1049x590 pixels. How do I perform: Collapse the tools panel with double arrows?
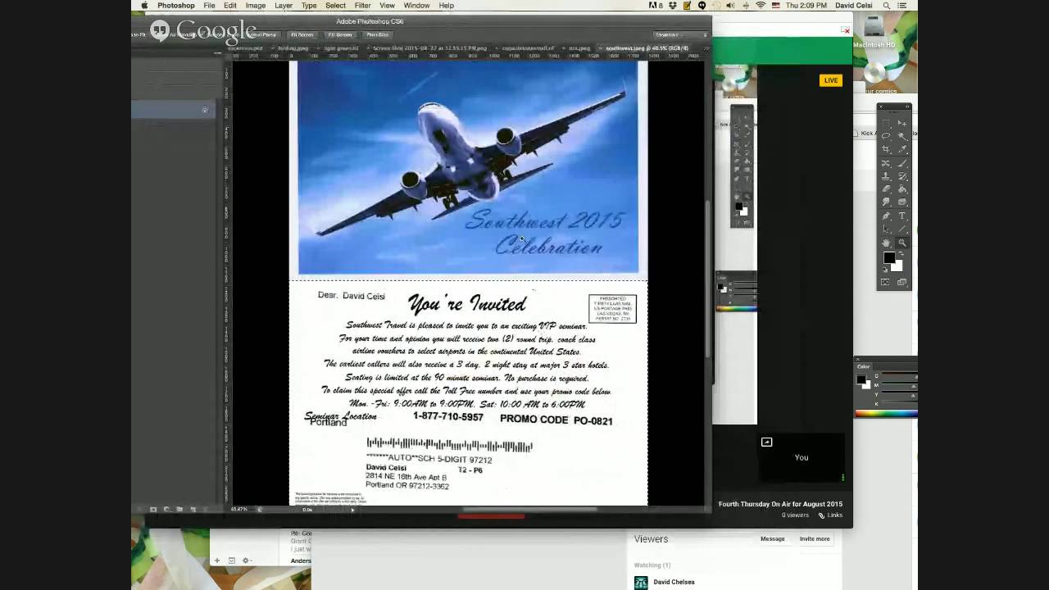tap(907, 107)
